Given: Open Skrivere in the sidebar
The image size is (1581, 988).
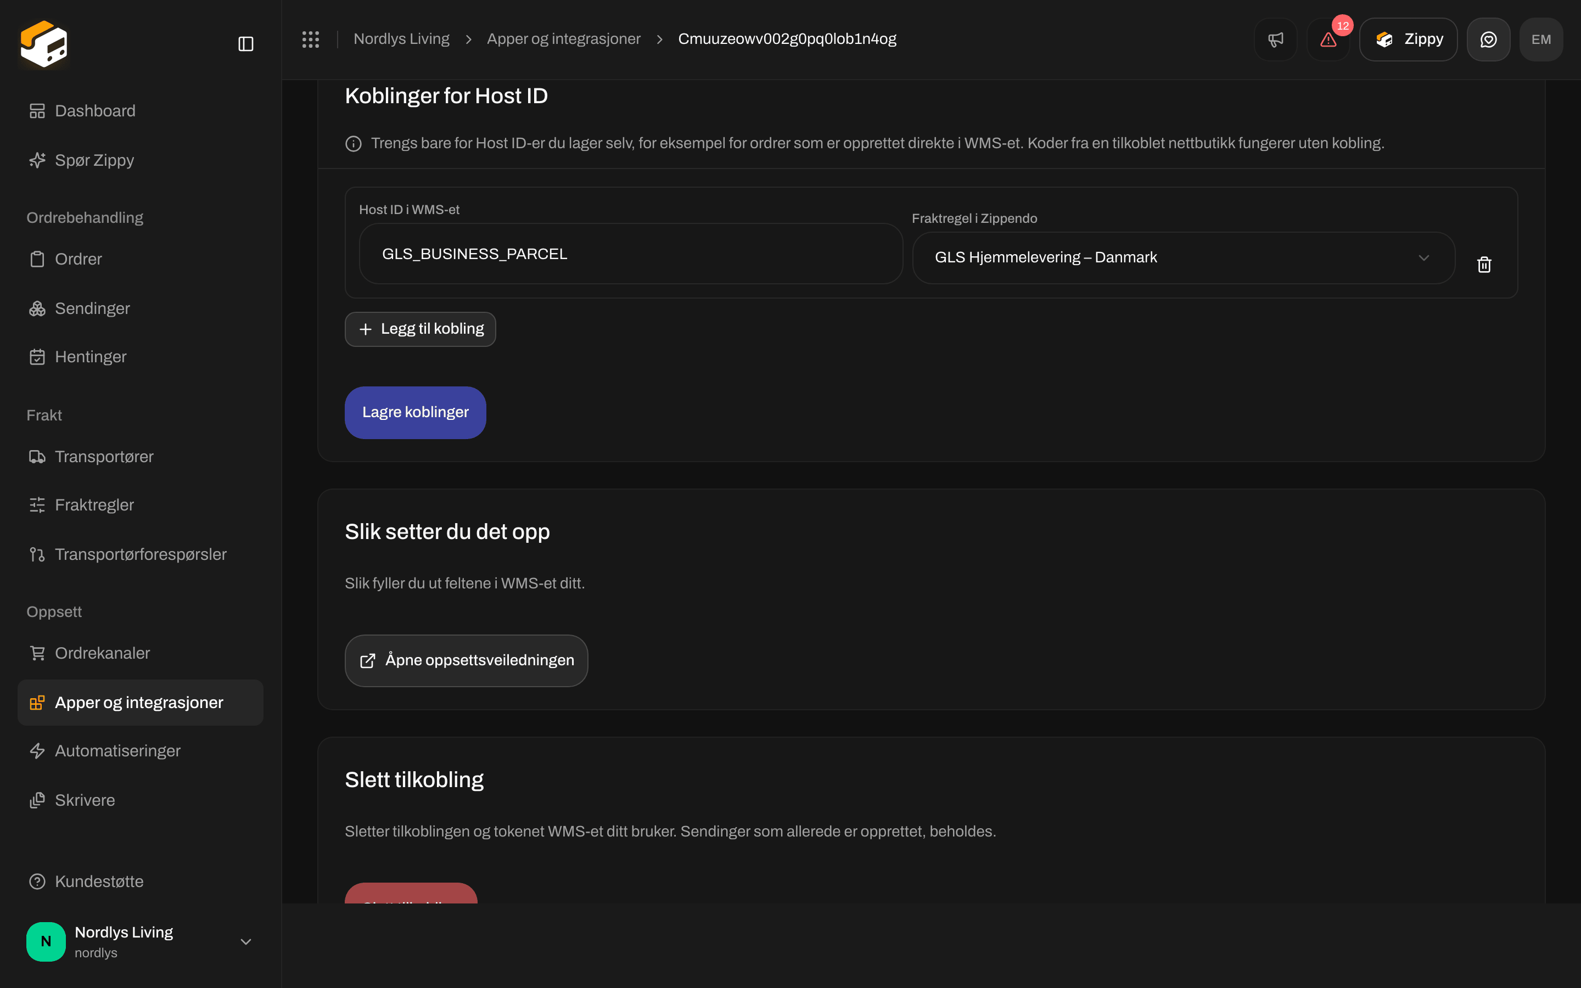Looking at the screenshot, I should (x=141, y=800).
